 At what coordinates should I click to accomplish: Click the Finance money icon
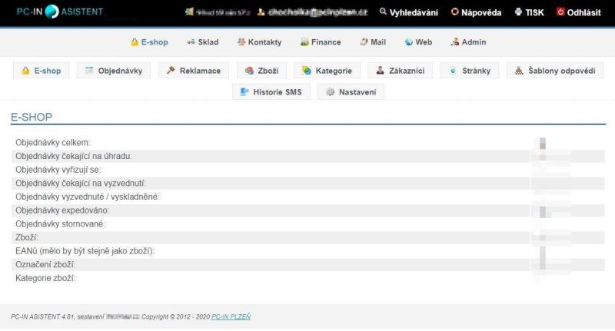pyautogui.click(x=304, y=42)
